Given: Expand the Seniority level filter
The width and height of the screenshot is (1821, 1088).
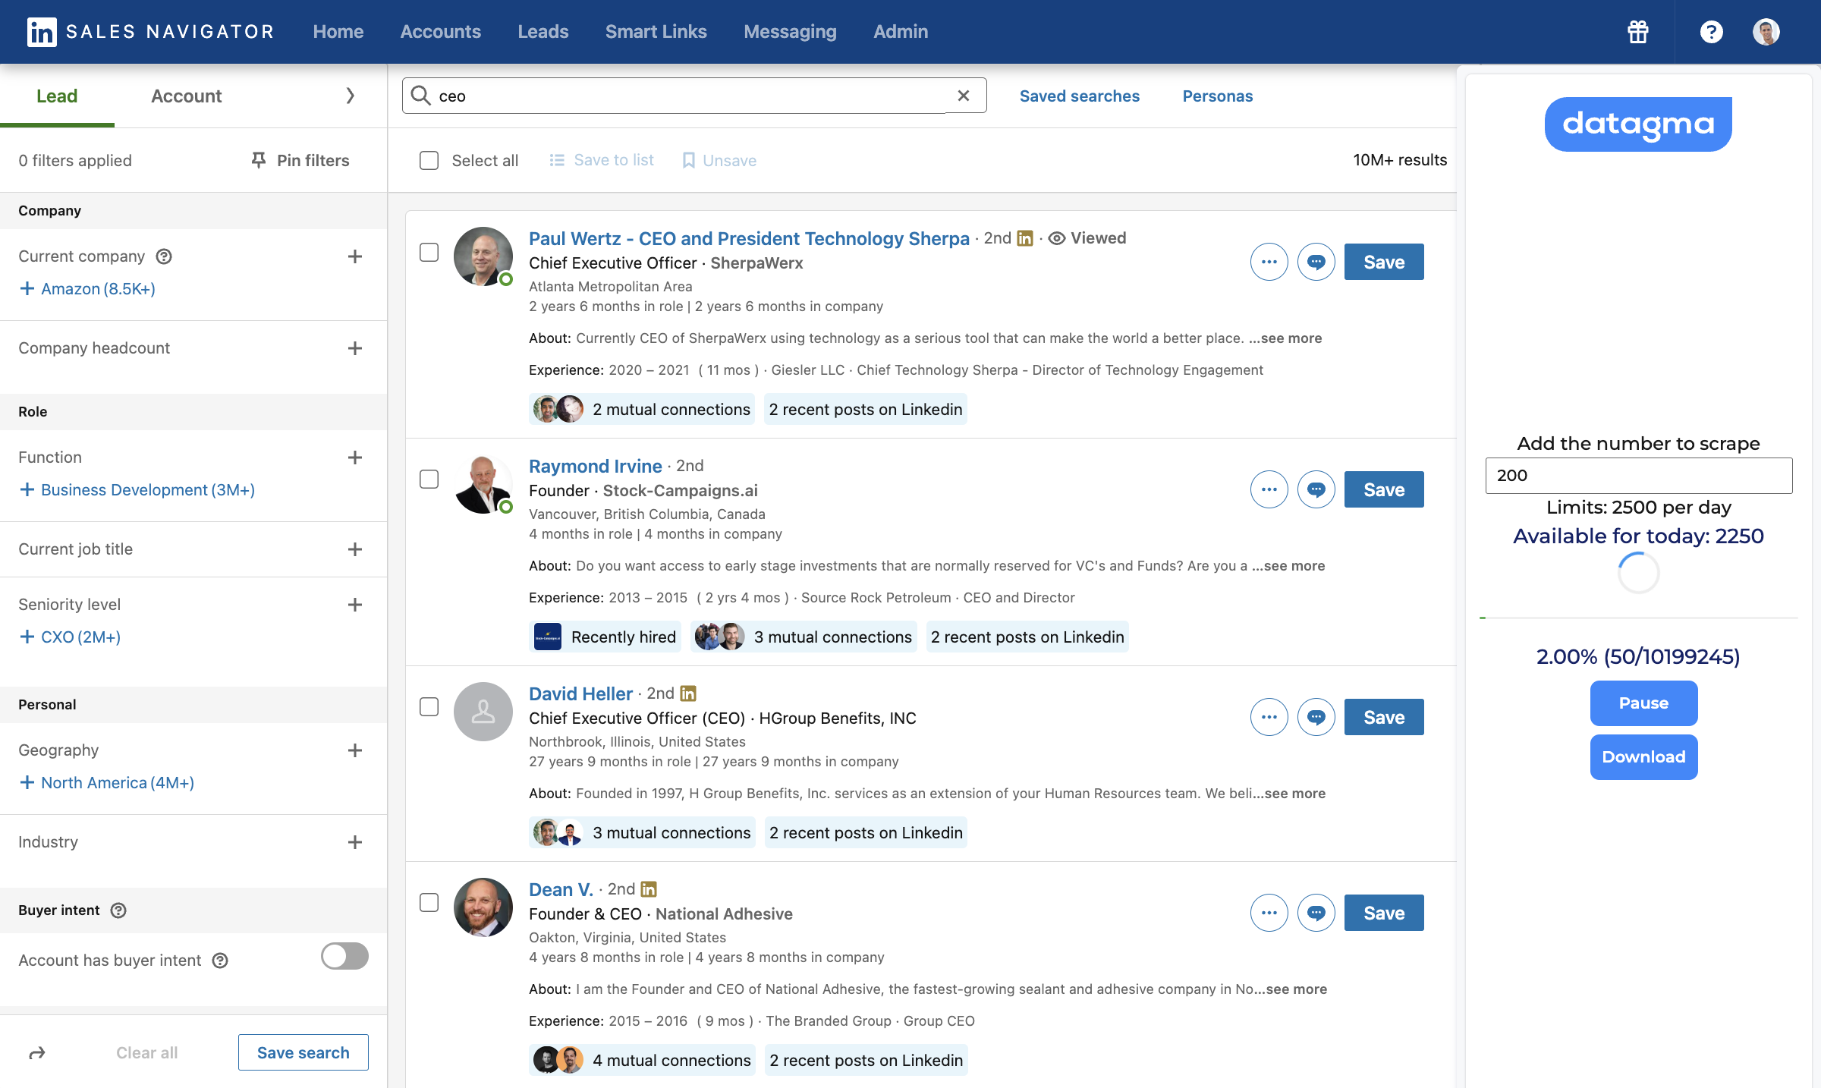Looking at the screenshot, I should [x=354, y=605].
